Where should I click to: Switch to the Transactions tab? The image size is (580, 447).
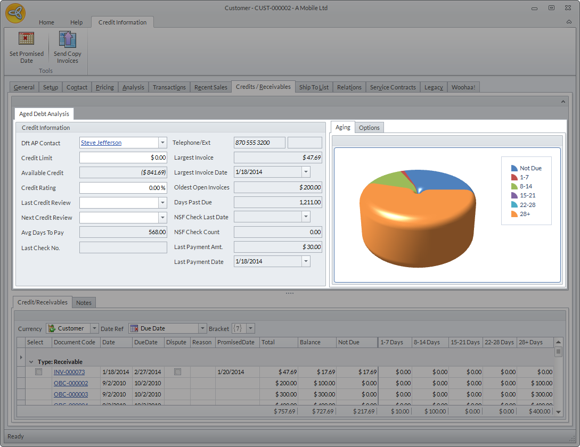(x=169, y=87)
